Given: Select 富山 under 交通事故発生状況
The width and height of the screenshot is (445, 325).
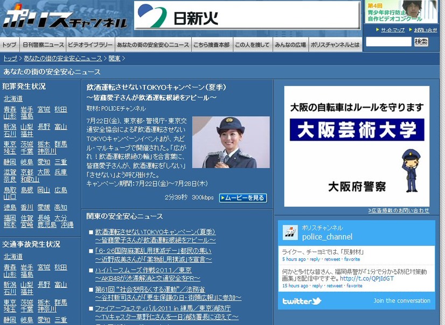Looking at the screenshot, I should [61, 285].
